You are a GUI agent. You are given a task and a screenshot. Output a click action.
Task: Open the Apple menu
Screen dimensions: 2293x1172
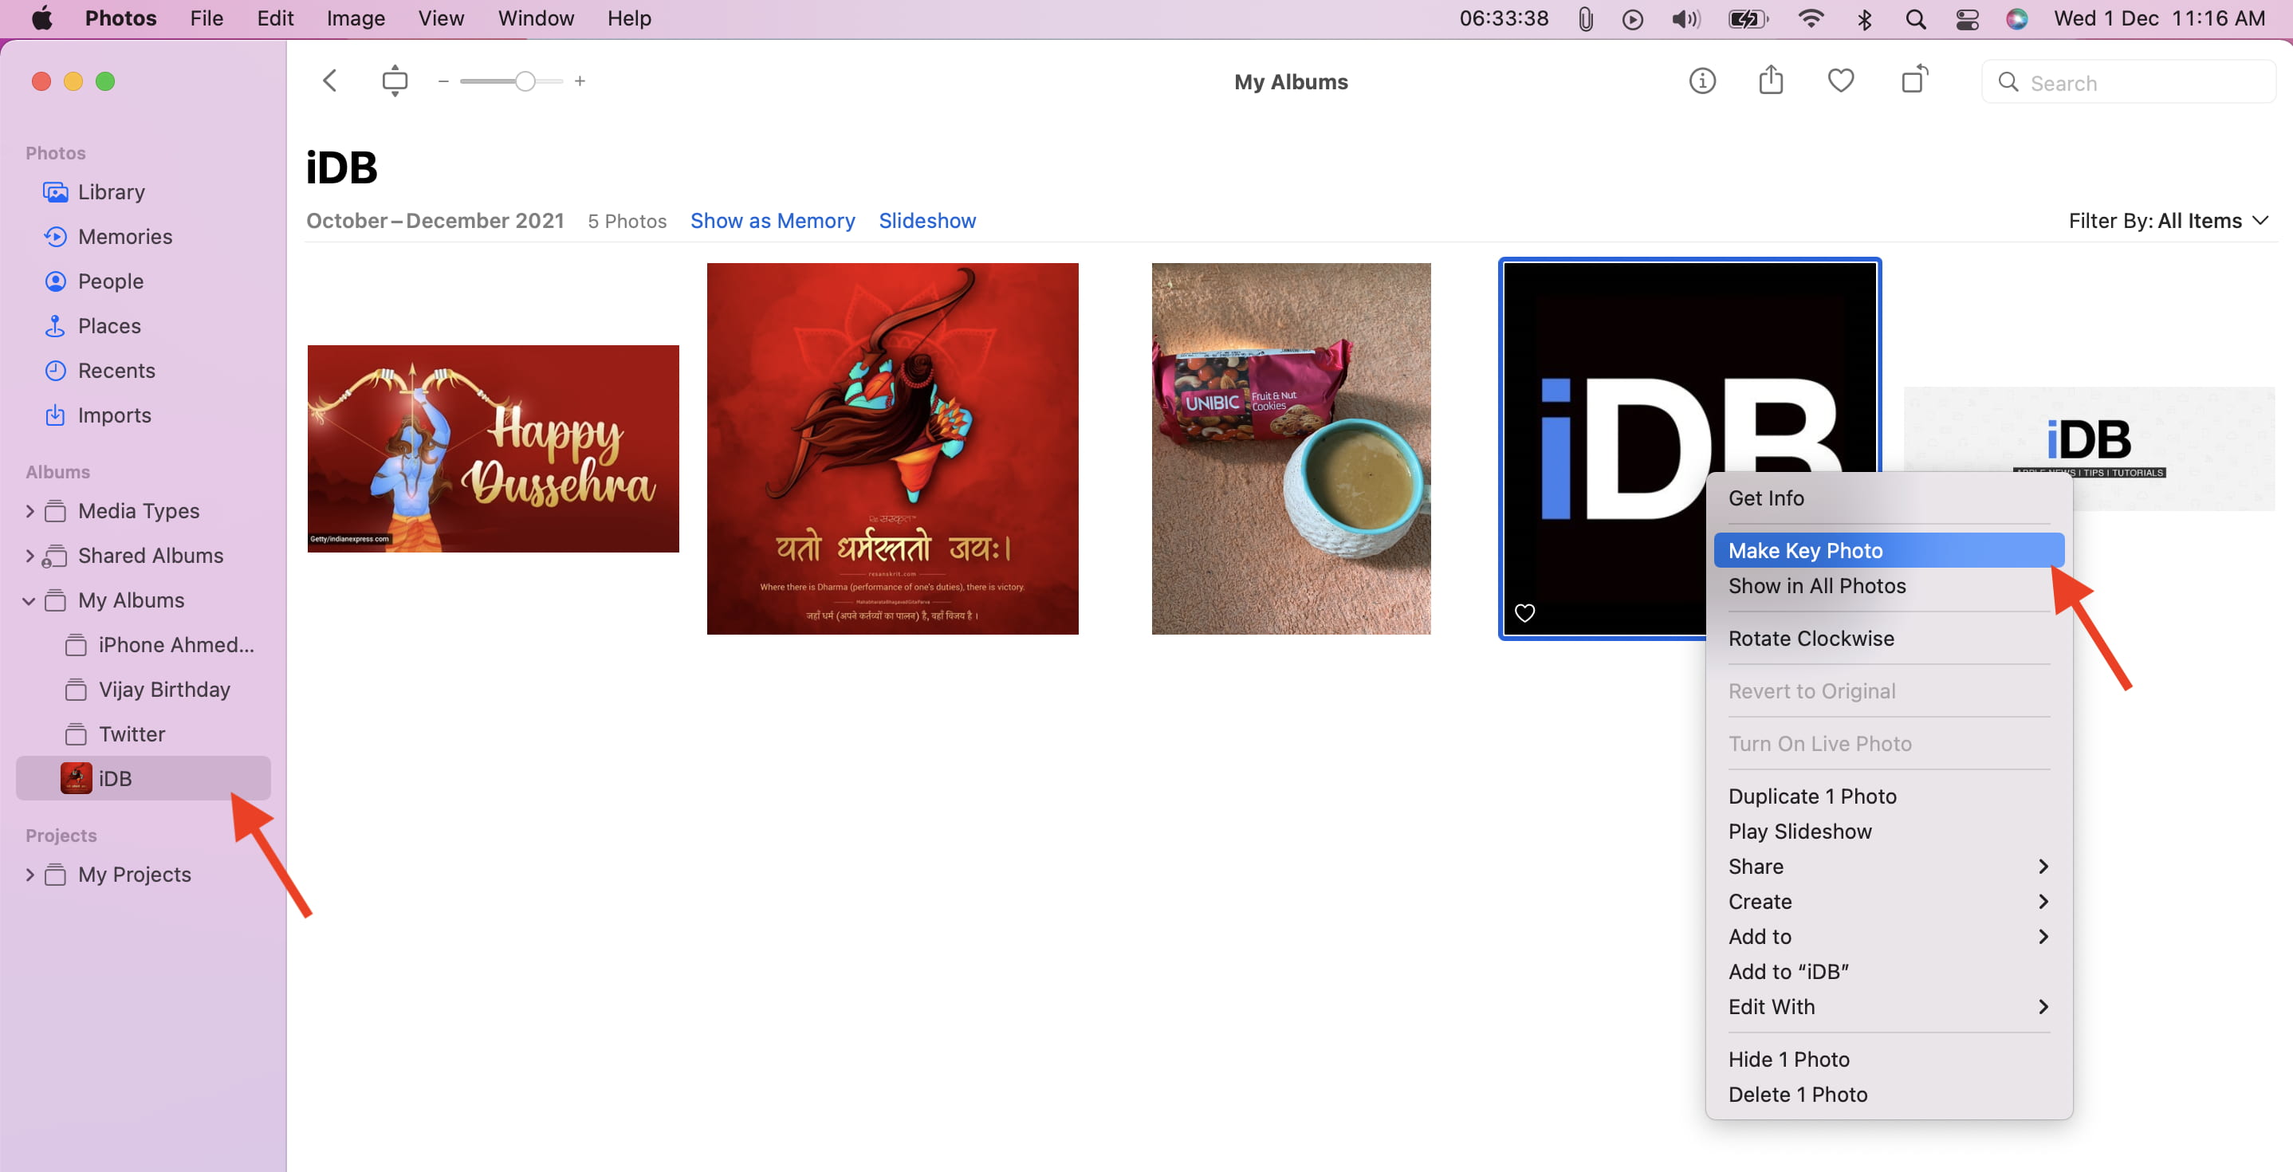point(41,18)
